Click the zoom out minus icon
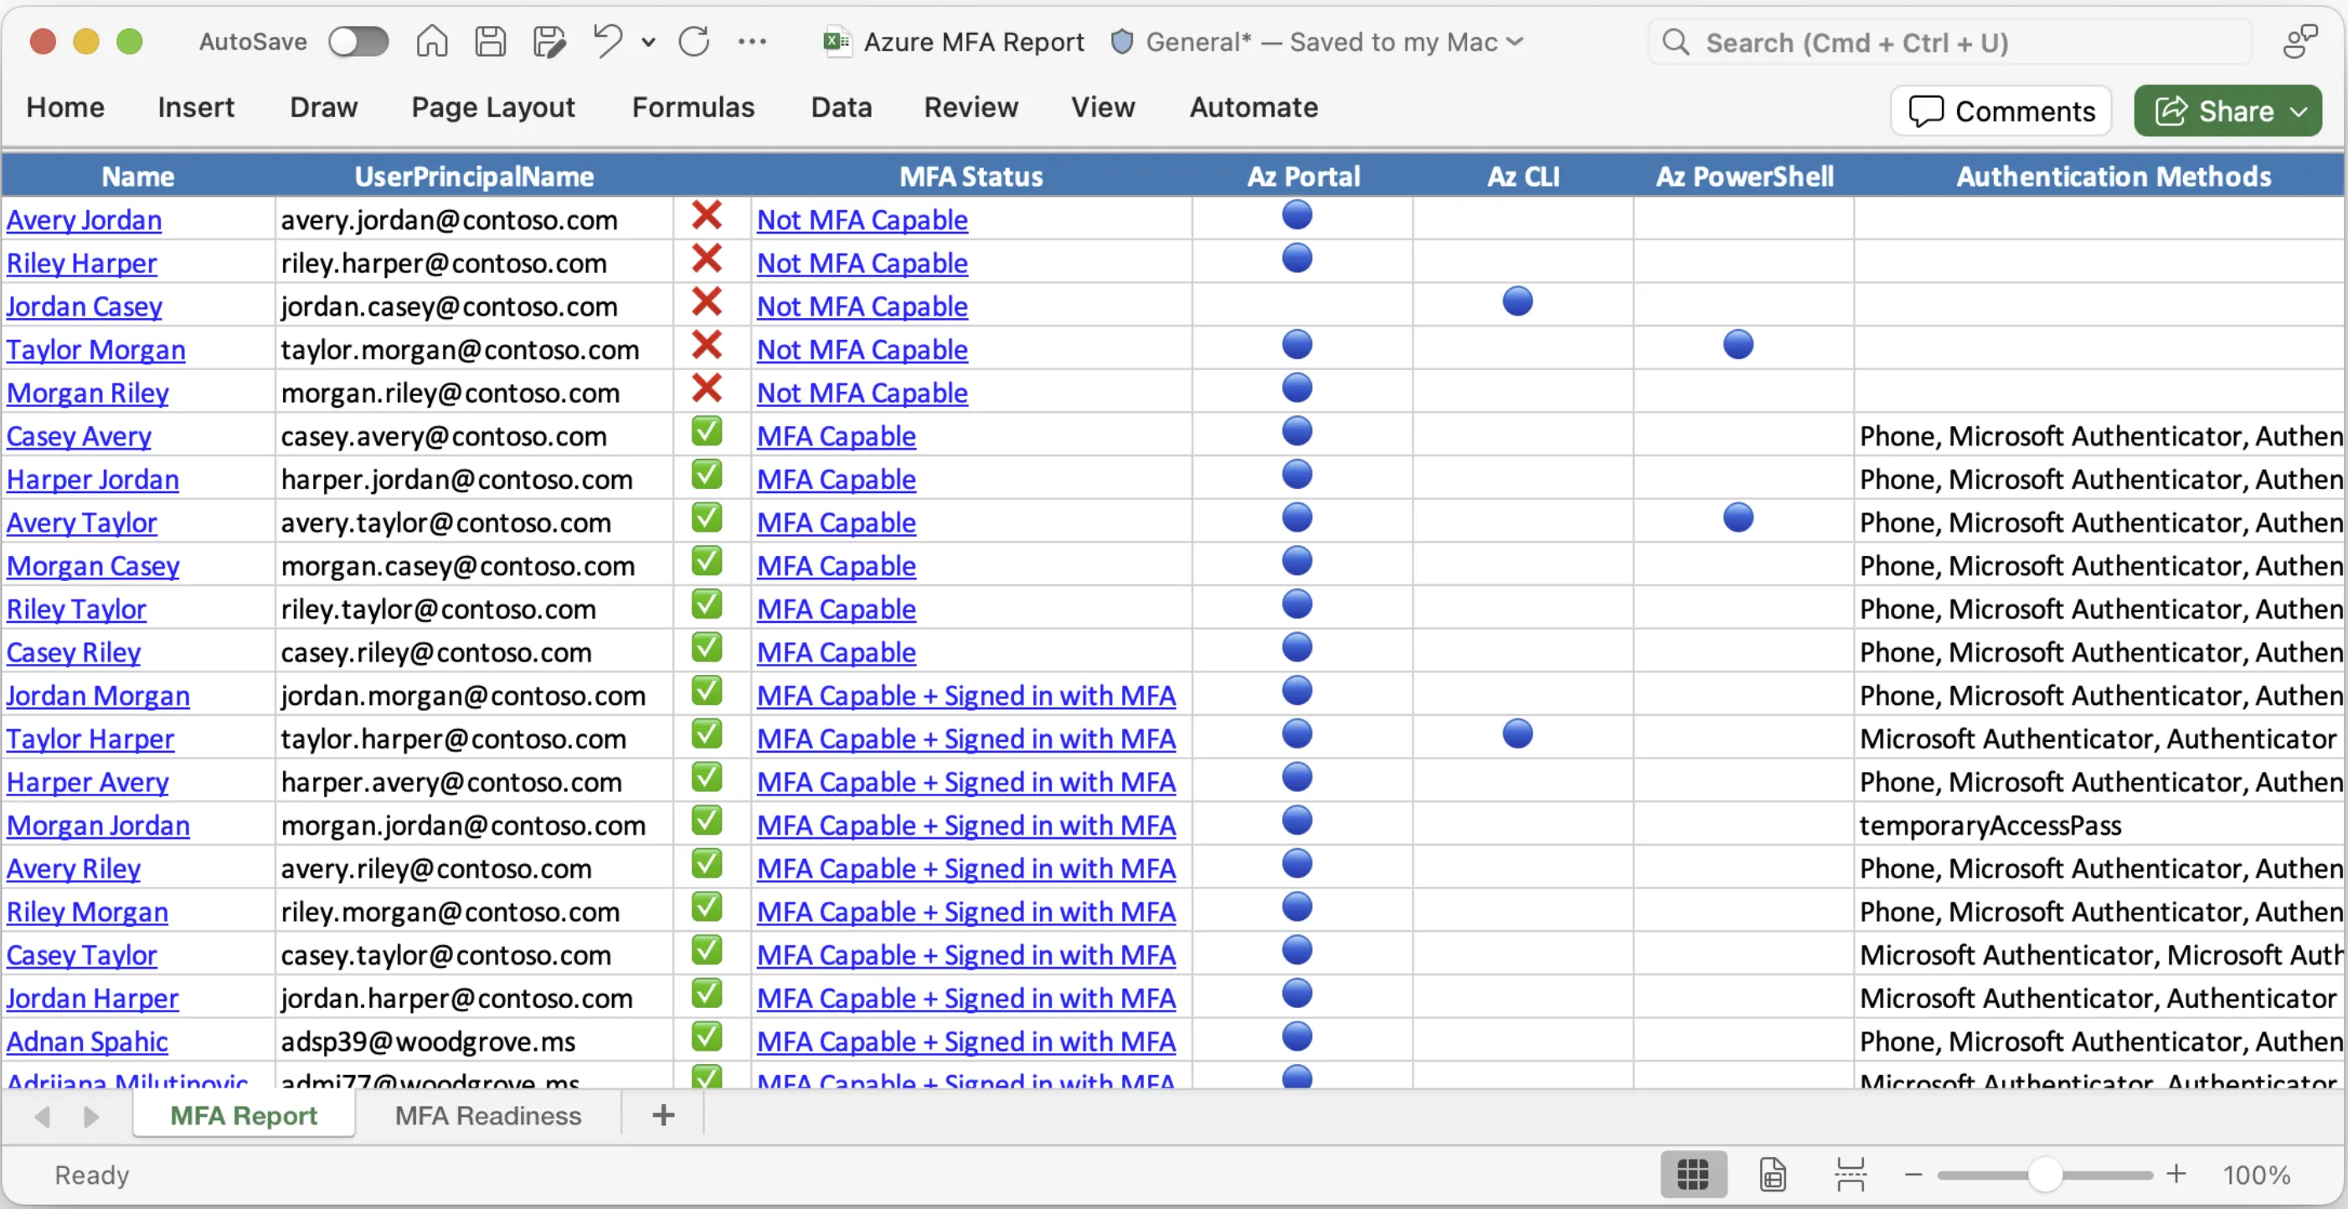The height and width of the screenshot is (1209, 2348). coord(1913,1175)
